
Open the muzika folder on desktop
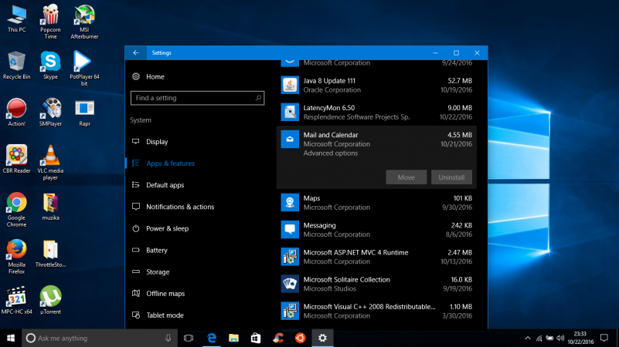50,207
